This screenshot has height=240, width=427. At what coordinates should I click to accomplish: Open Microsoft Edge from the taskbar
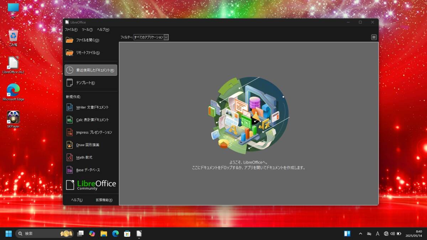pyautogui.click(x=115, y=234)
